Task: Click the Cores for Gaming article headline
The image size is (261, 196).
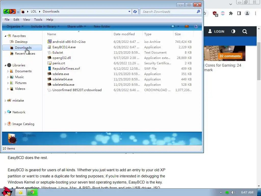Action: coord(223,67)
